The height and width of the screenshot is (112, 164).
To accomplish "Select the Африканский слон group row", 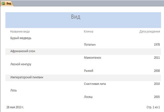I will coord(83,51).
